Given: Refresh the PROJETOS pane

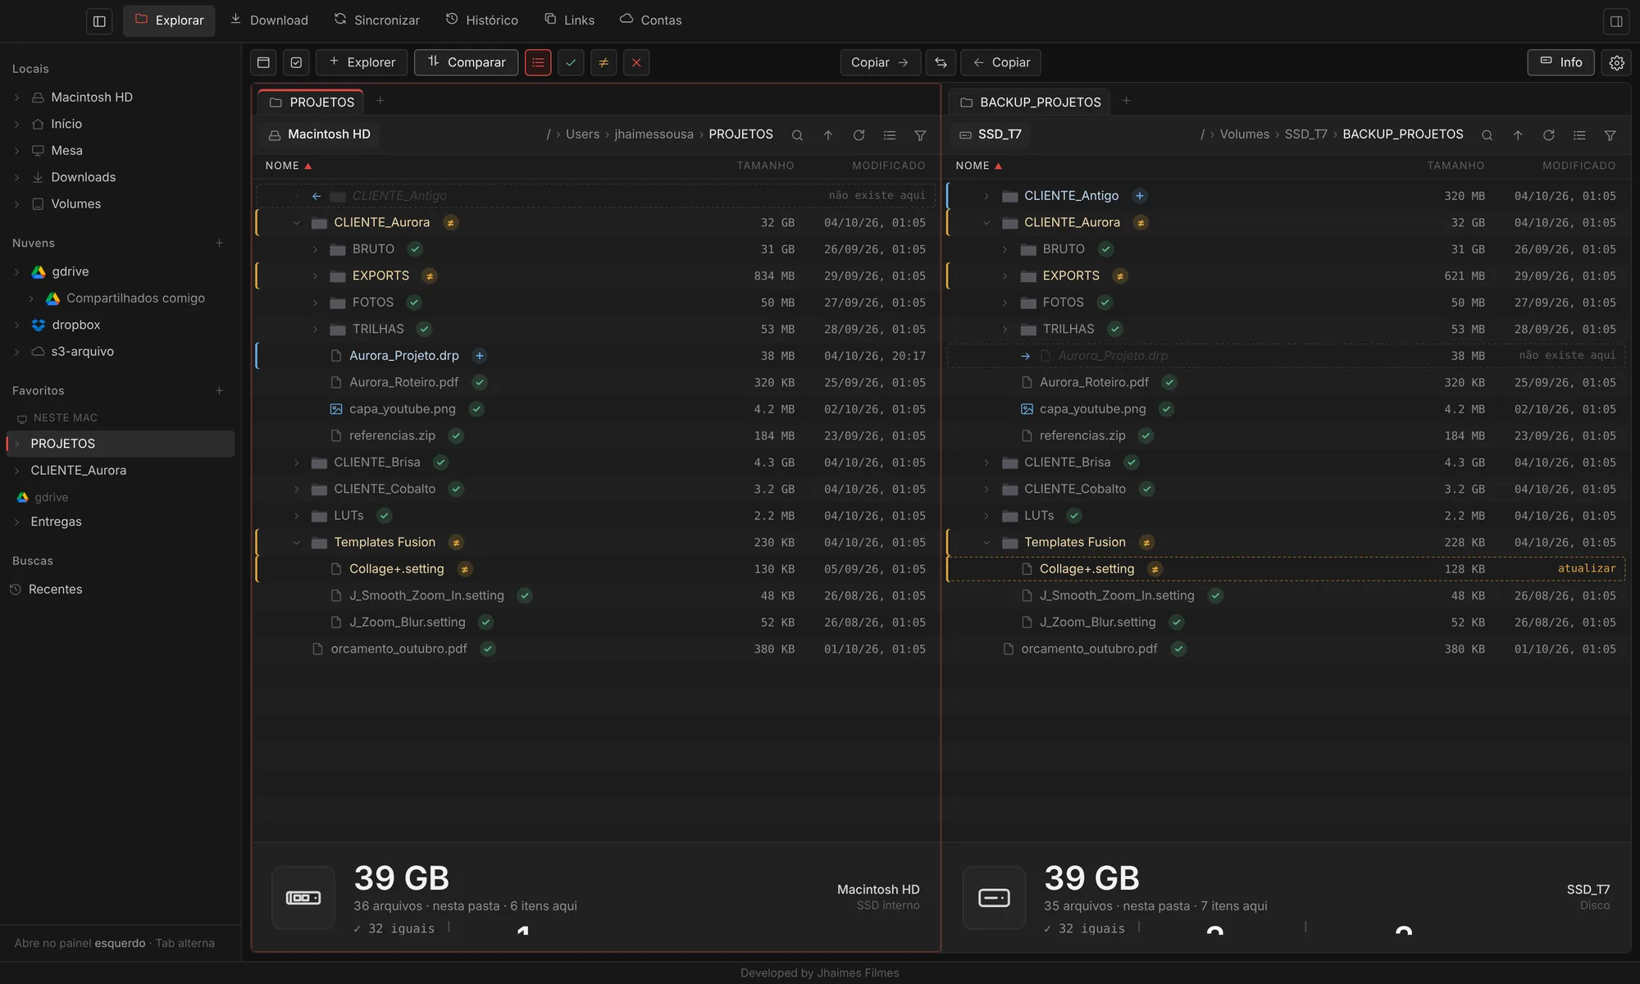Looking at the screenshot, I should click(859, 135).
